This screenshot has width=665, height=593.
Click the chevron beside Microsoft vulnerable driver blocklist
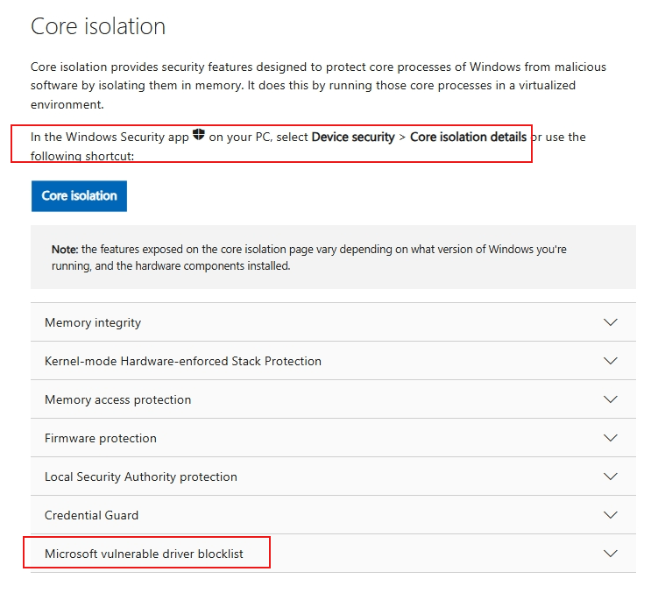point(611,554)
